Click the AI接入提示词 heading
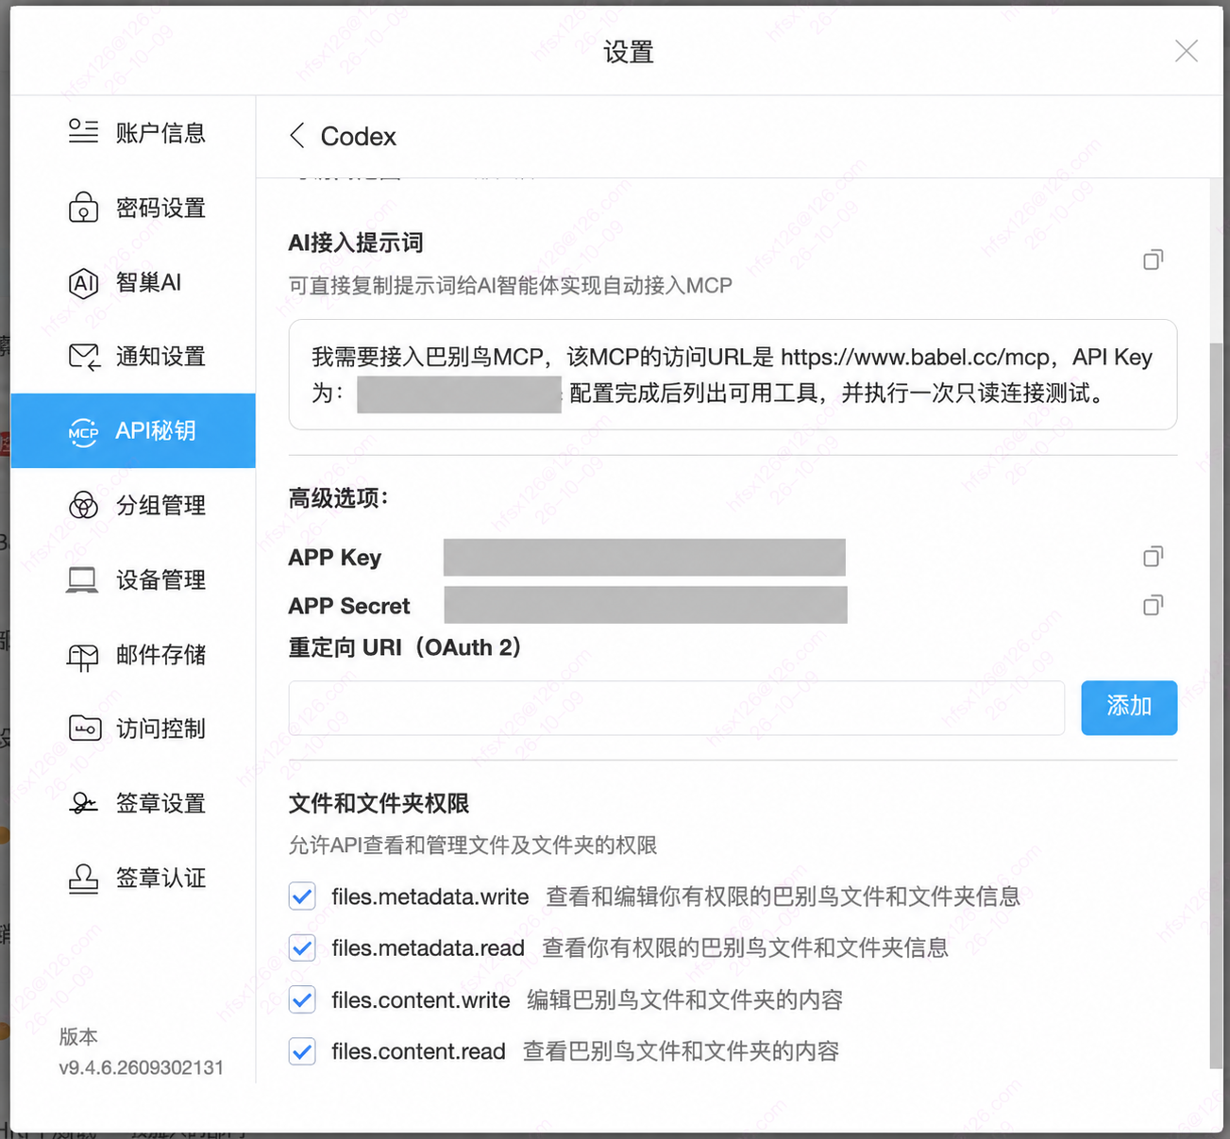Screen dimensions: 1230x1139 (356, 243)
